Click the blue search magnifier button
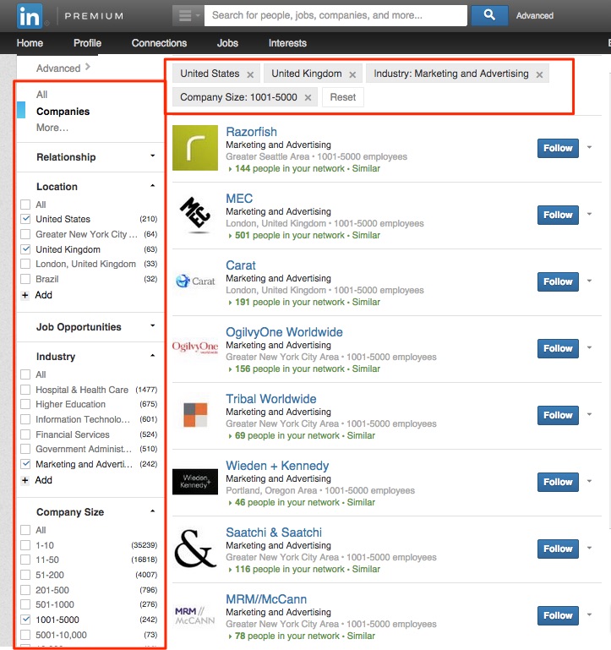Screen dimensions: 611x650 point(489,15)
